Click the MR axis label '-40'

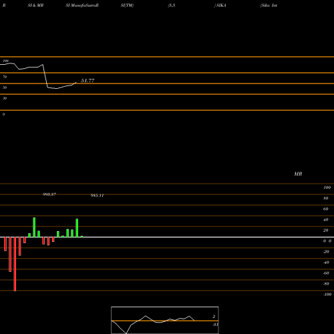tap(326, 263)
